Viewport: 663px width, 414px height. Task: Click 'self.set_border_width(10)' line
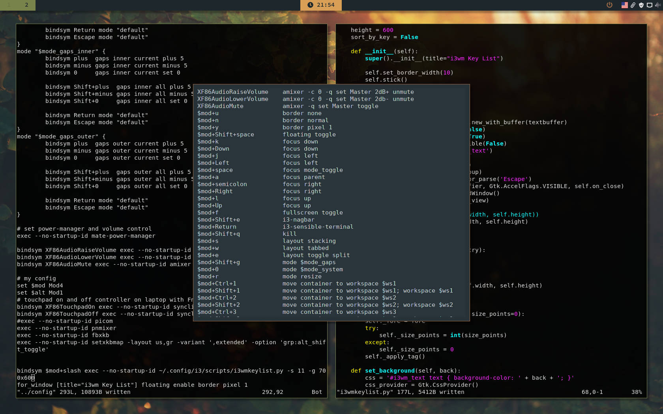coord(409,73)
